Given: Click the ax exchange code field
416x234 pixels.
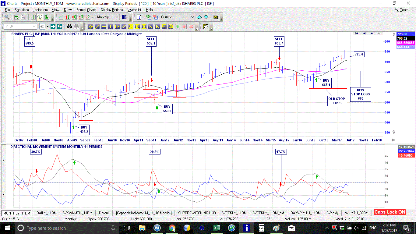Looking at the screenshot, I should pyautogui.click(x=42, y=27).
